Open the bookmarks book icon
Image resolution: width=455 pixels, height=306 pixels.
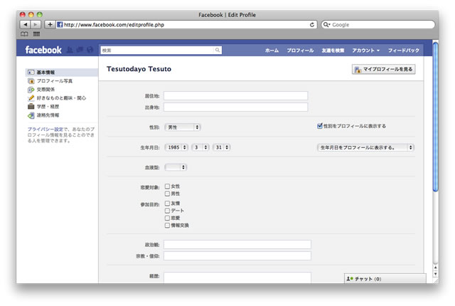[x=24, y=34]
